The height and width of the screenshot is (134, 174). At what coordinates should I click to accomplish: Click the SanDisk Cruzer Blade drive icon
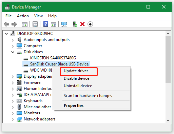coord(26,65)
